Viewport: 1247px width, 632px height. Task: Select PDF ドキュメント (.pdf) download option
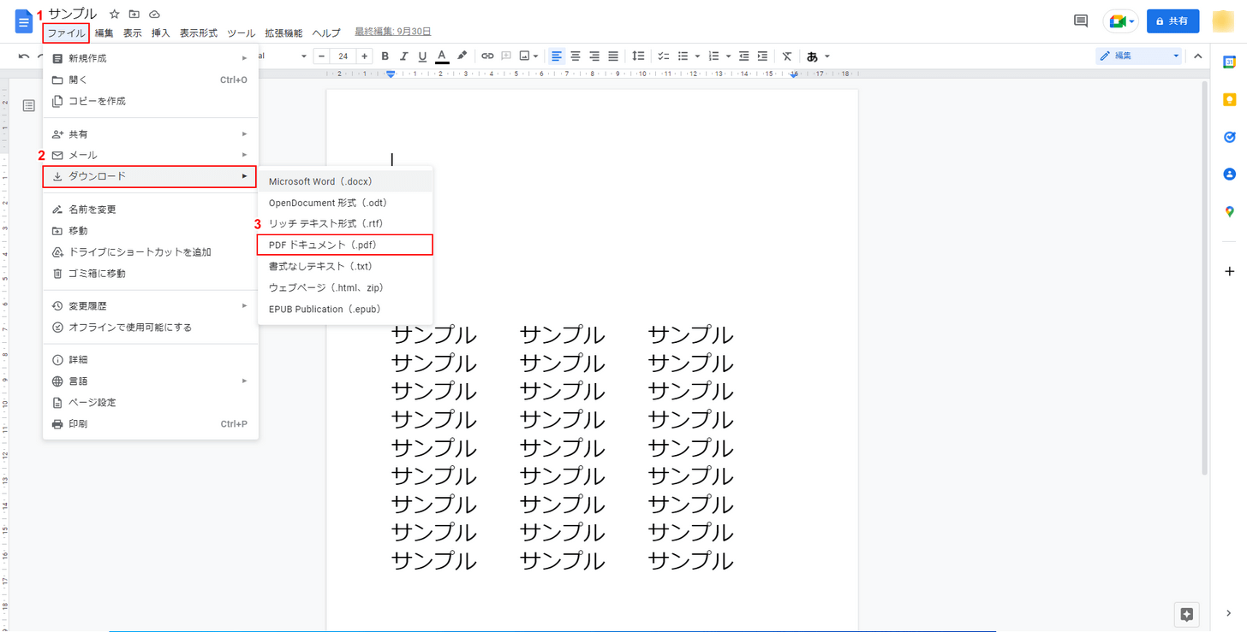point(345,245)
